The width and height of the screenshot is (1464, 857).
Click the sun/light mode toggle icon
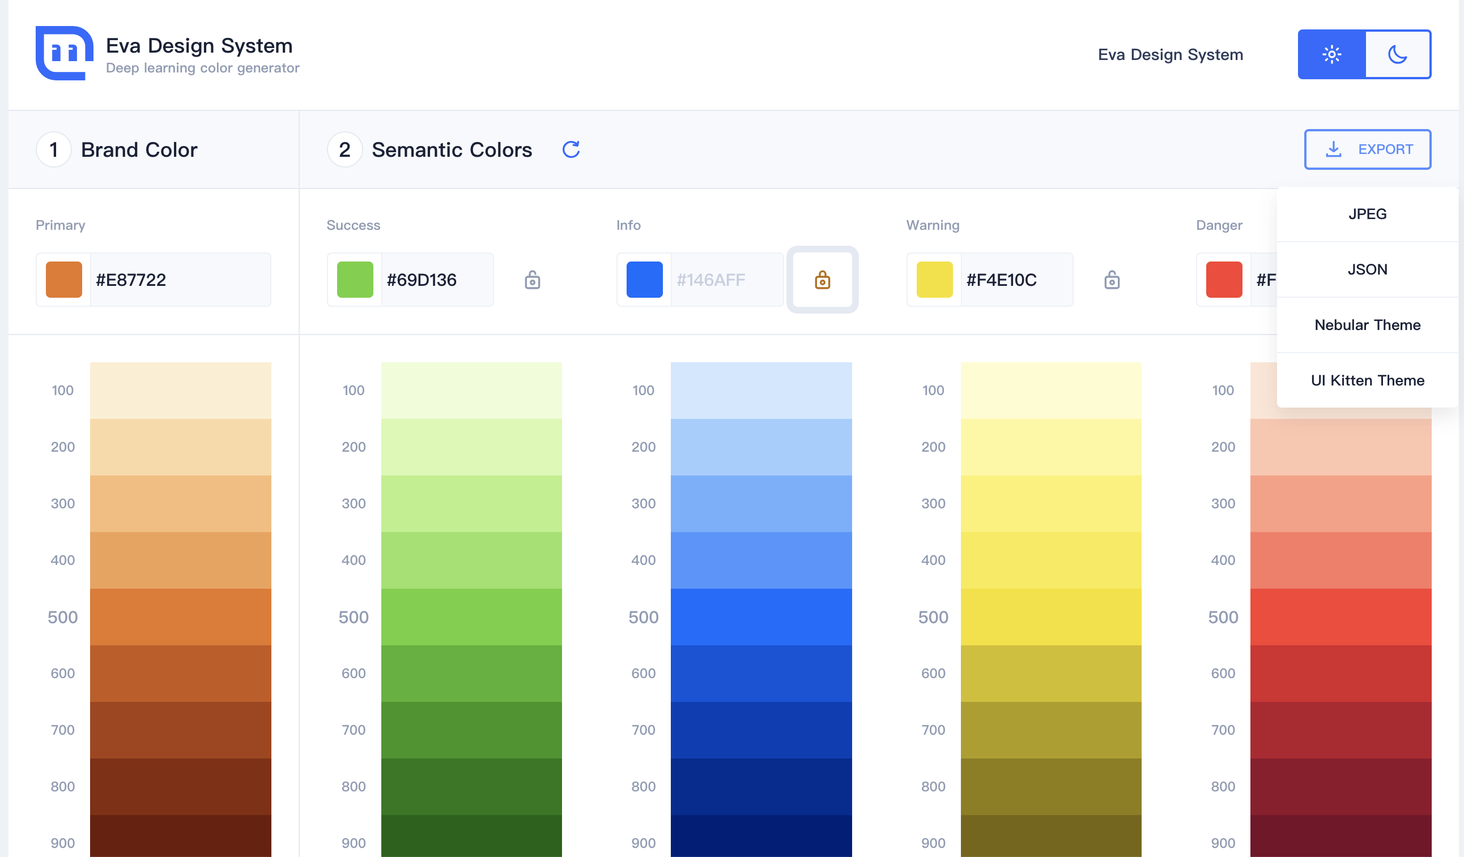click(x=1331, y=55)
